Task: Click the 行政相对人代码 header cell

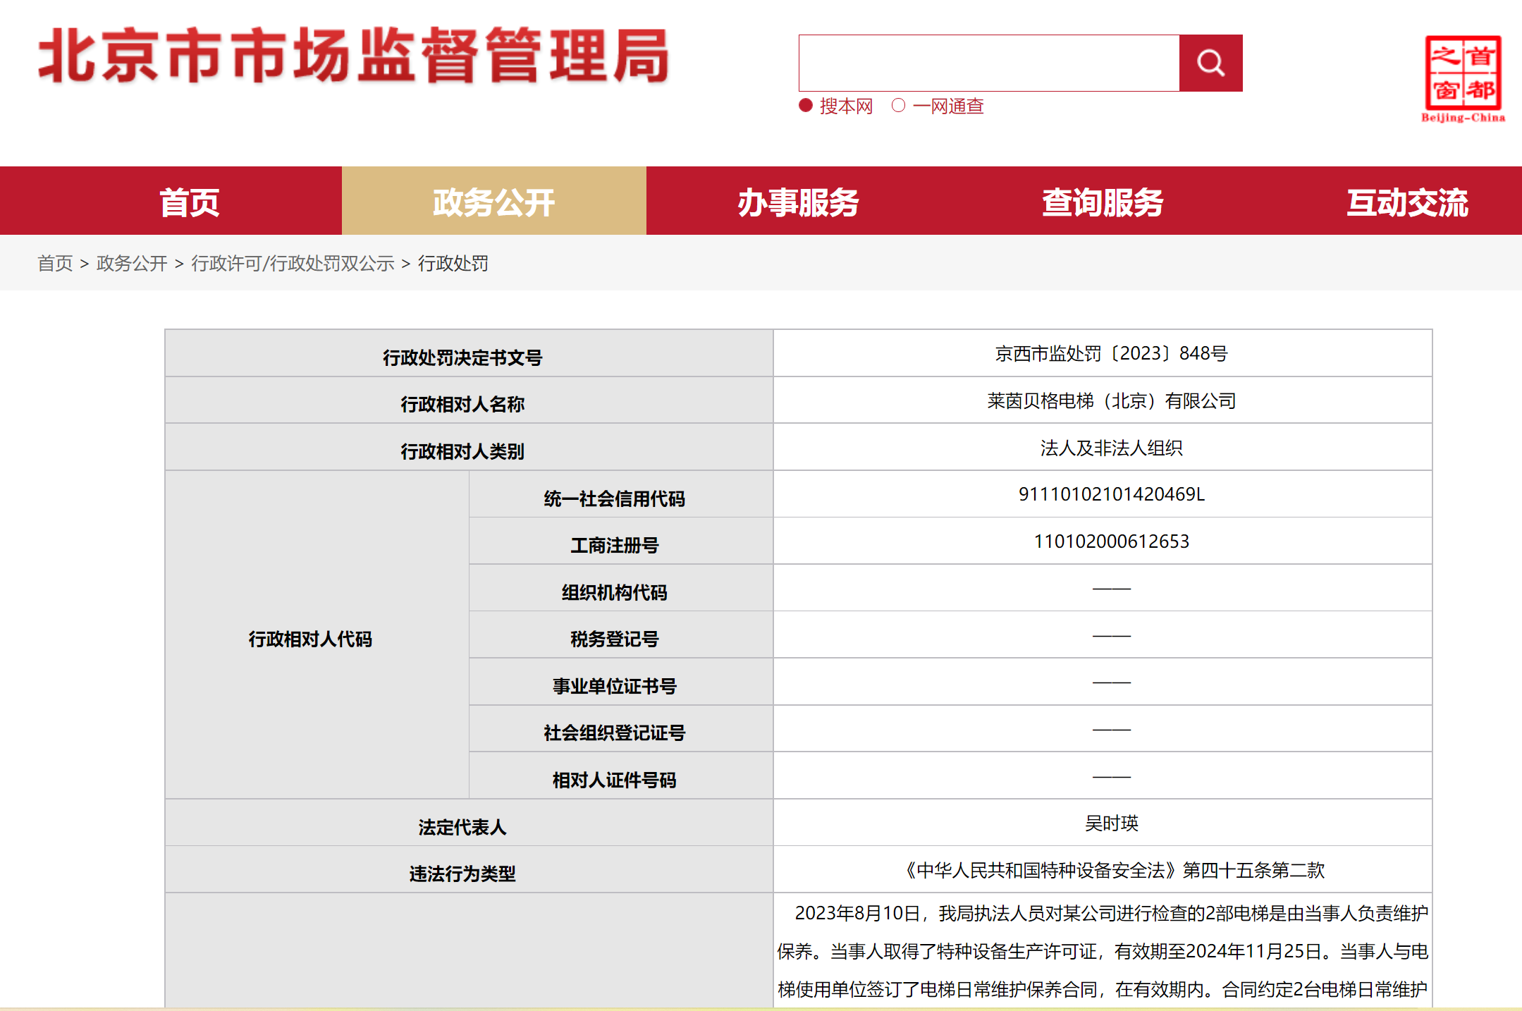Action: 317,635
